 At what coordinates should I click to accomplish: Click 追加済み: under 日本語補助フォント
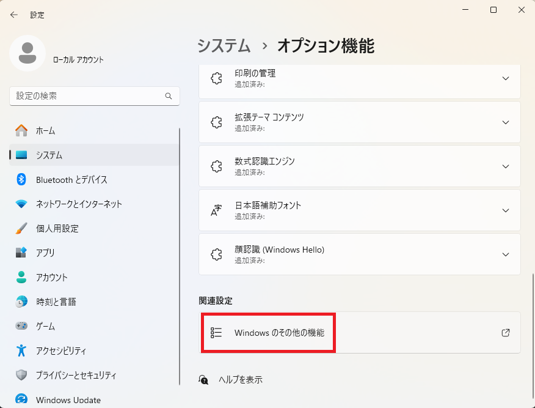[250, 217]
